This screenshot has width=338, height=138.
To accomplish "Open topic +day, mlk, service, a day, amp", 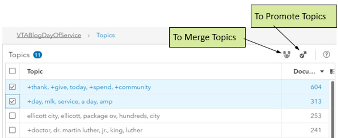I will click(x=70, y=102).
